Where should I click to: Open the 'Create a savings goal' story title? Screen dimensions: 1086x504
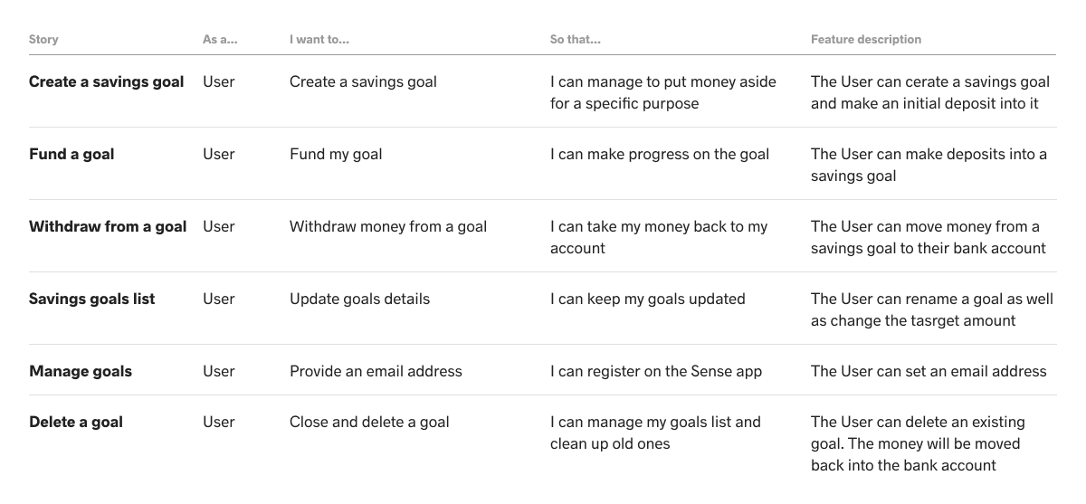[x=107, y=81]
